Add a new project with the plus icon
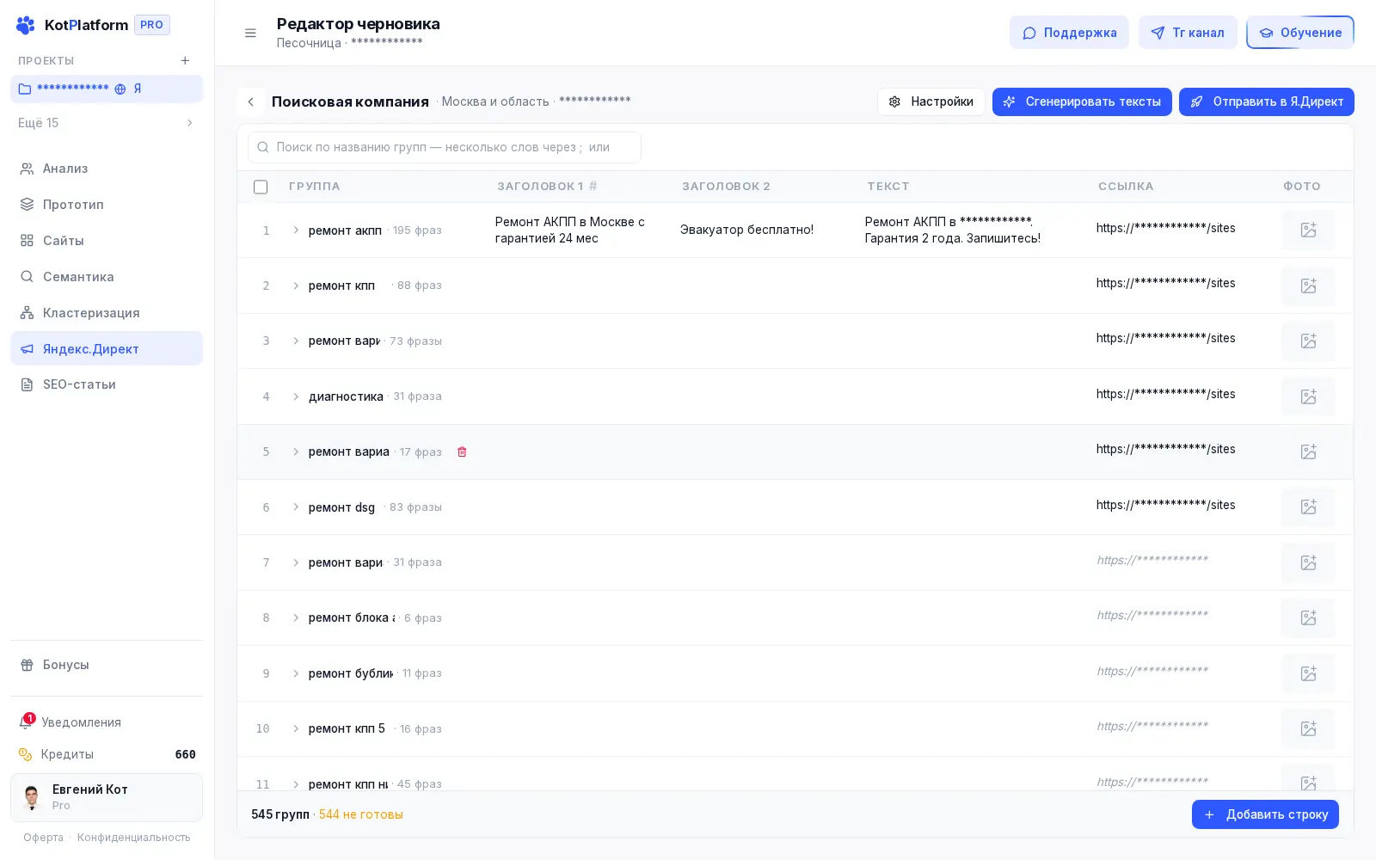 [185, 60]
